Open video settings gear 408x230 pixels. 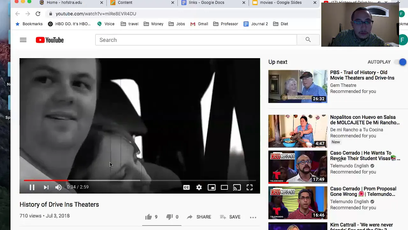(x=199, y=187)
